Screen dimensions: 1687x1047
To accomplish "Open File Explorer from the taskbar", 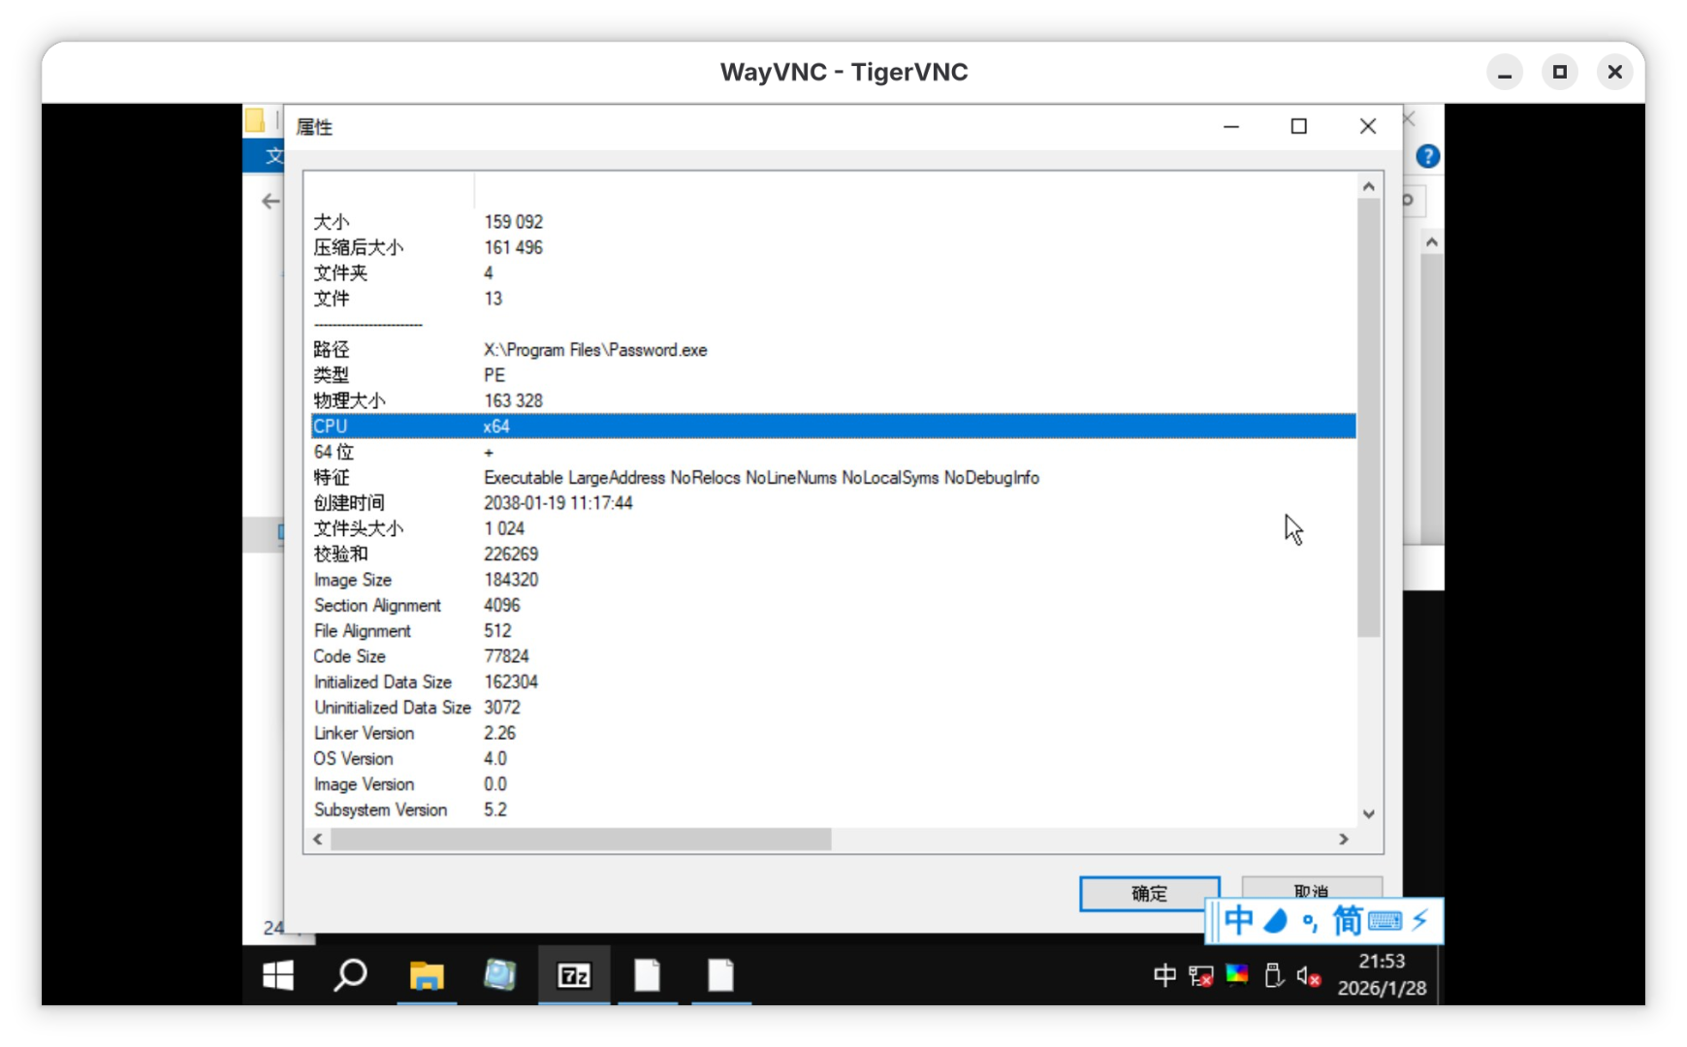I will click(x=427, y=975).
